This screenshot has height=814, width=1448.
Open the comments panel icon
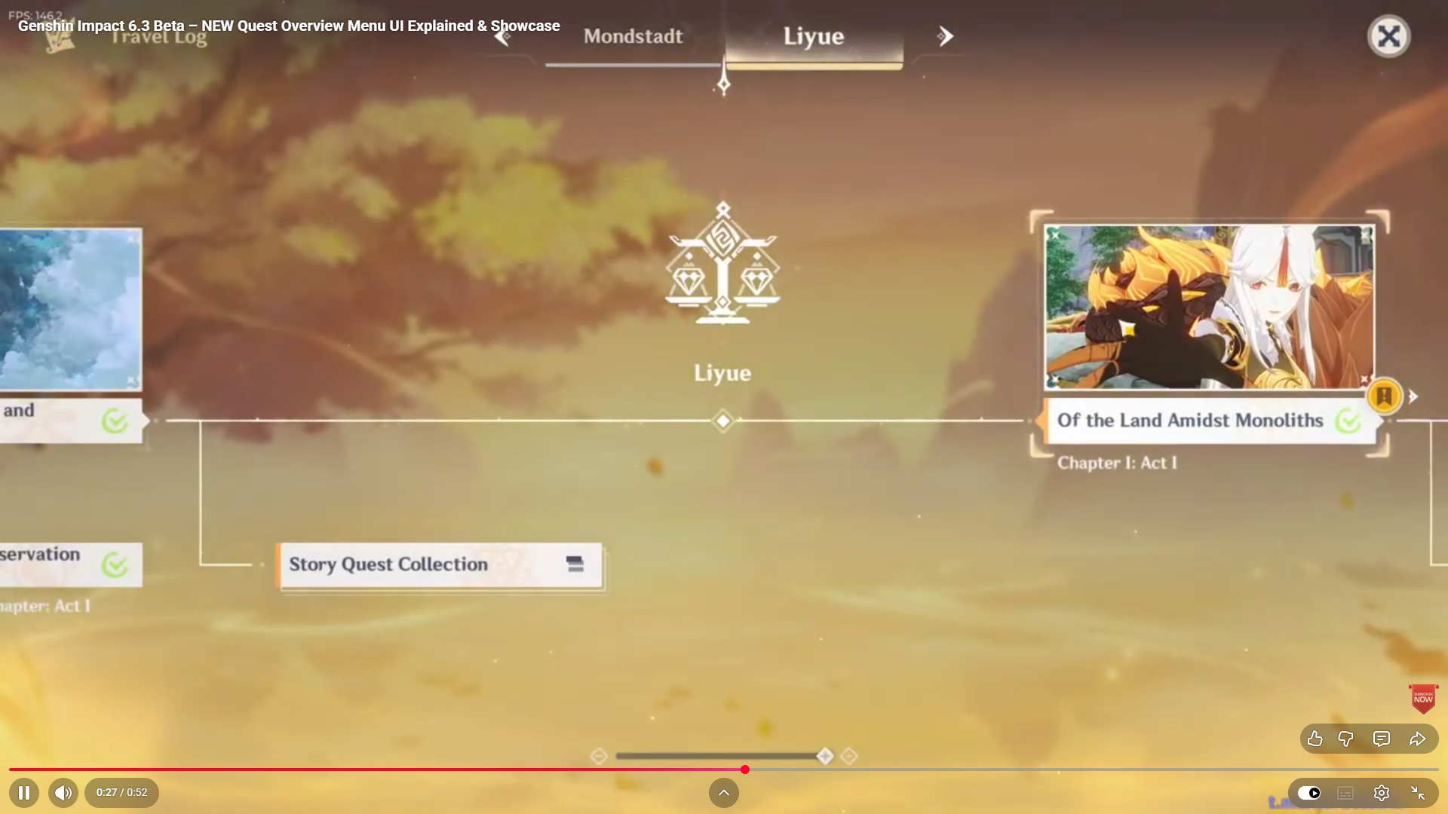click(x=1381, y=739)
